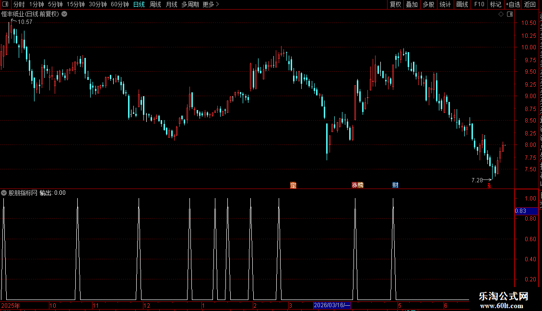Viewport: 542px width, 311px height.
Task: Click the 复权 adjustment button
Action: tap(395, 4)
